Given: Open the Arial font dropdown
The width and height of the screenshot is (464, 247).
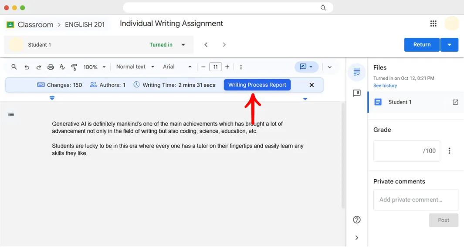Looking at the screenshot, I should click(177, 67).
